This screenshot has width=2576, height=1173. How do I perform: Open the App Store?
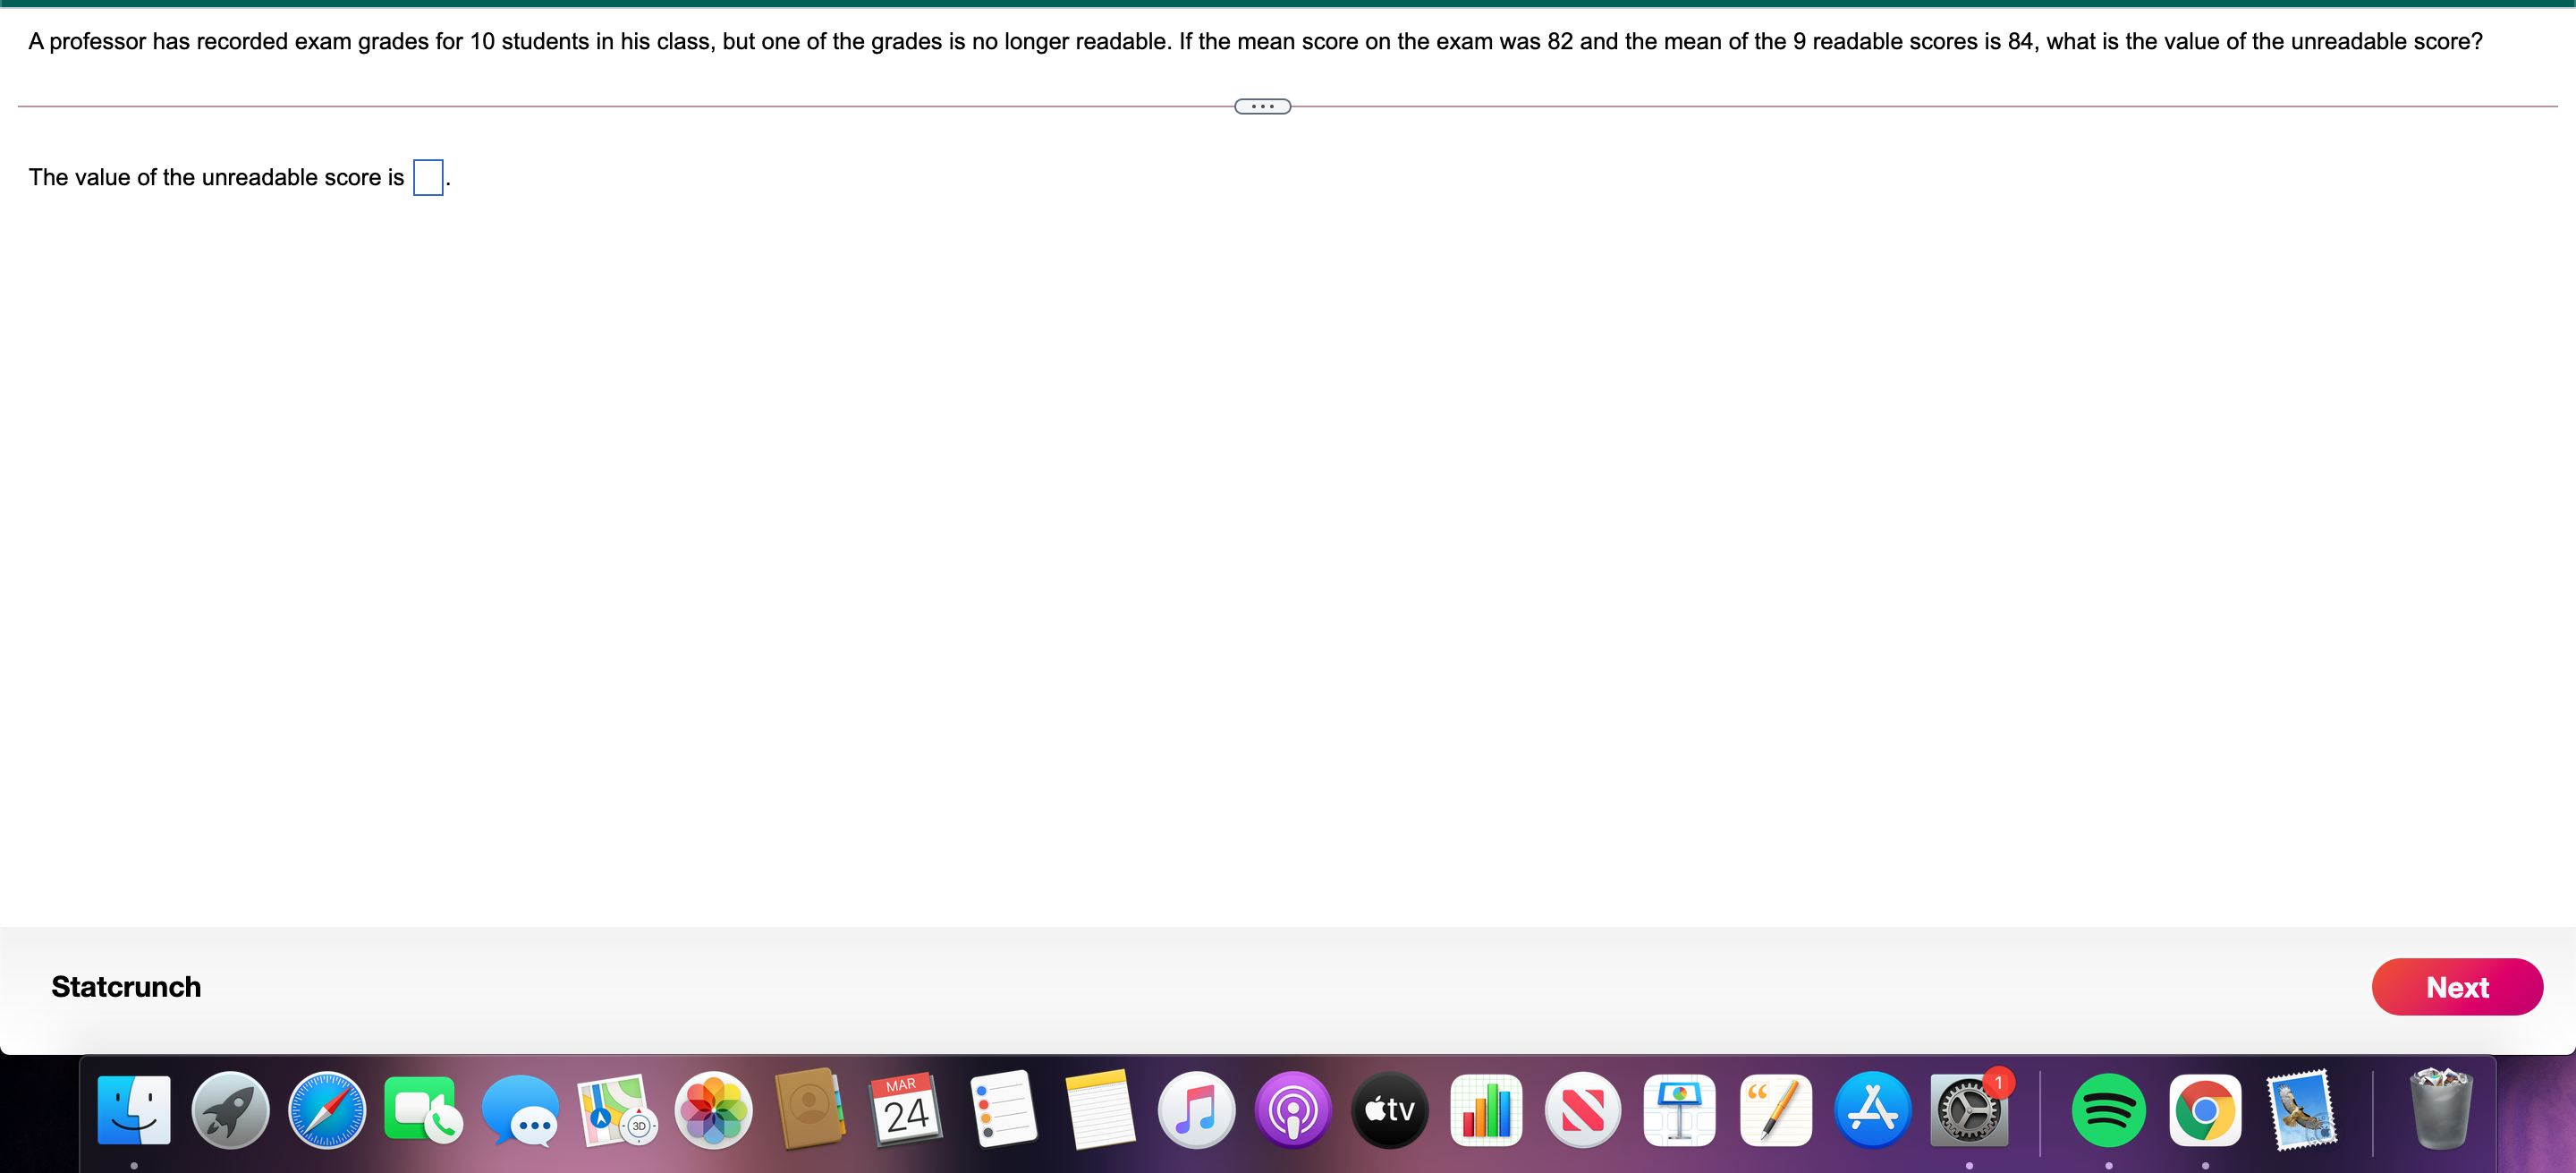point(1873,1110)
